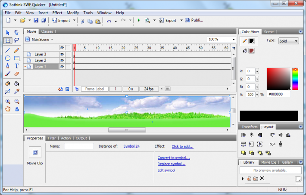Select the Eraser tool
306x195 pixels.
click(x=16, y=74)
